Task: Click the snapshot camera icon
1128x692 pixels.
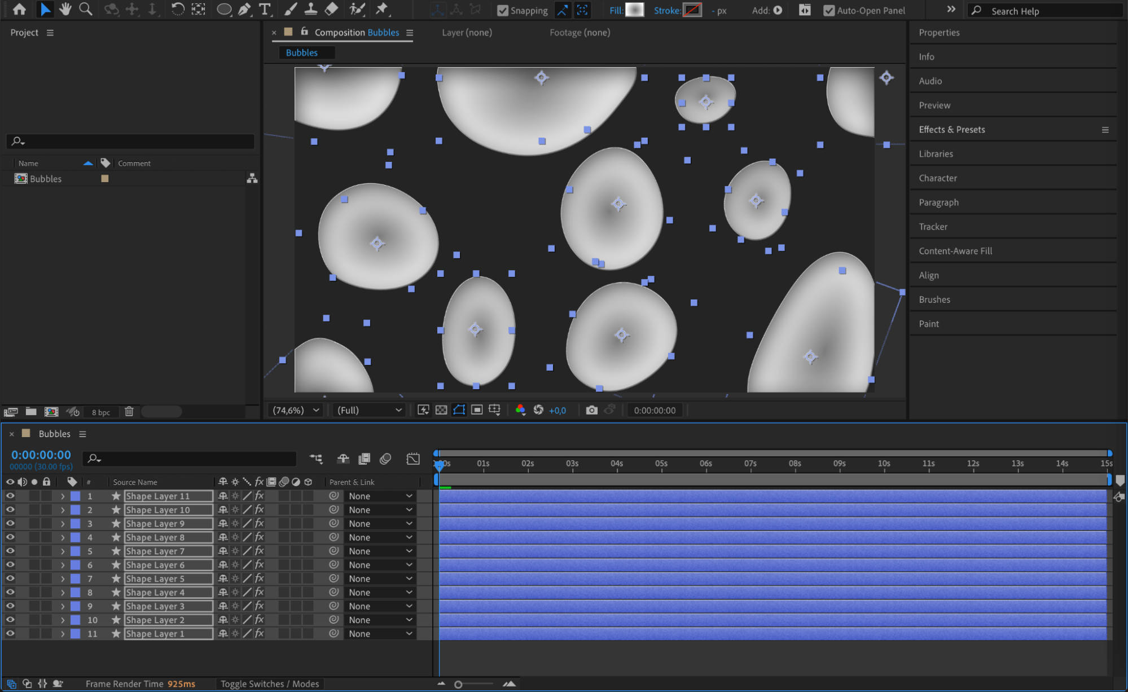Action: pyautogui.click(x=591, y=410)
